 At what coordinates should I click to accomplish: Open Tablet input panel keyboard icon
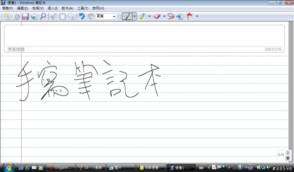[x=201, y=168]
